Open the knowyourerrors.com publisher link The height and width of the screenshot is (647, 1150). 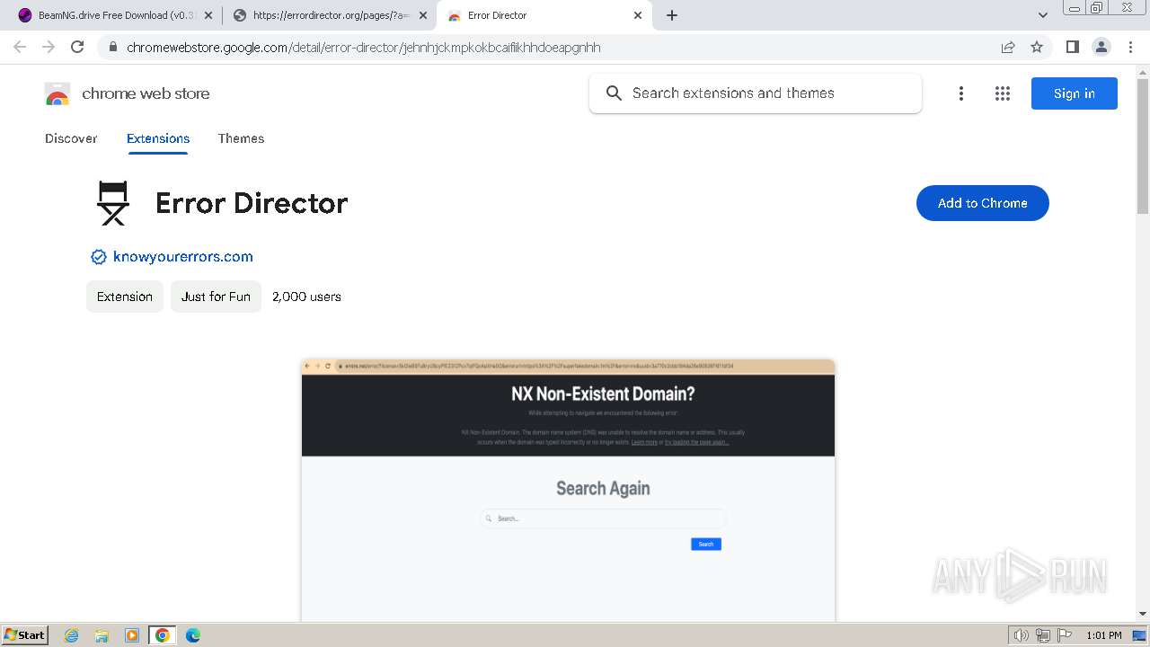pyautogui.click(x=183, y=257)
